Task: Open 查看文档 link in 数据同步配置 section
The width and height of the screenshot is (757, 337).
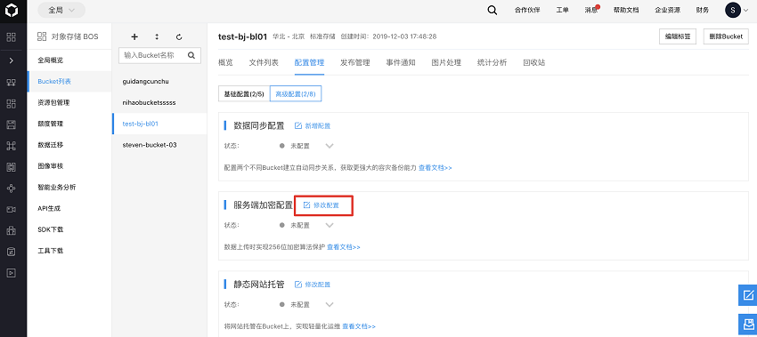Action: point(435,168)
